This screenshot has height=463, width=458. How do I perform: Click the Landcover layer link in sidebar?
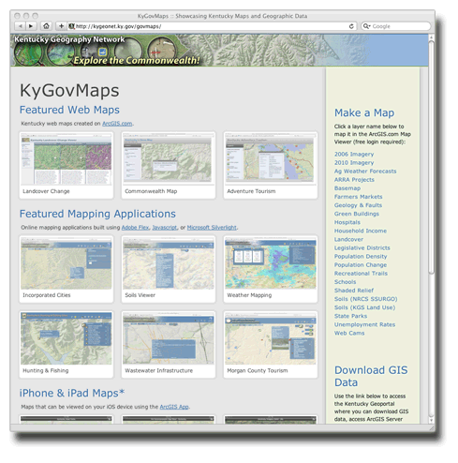[x=348, y=239]
